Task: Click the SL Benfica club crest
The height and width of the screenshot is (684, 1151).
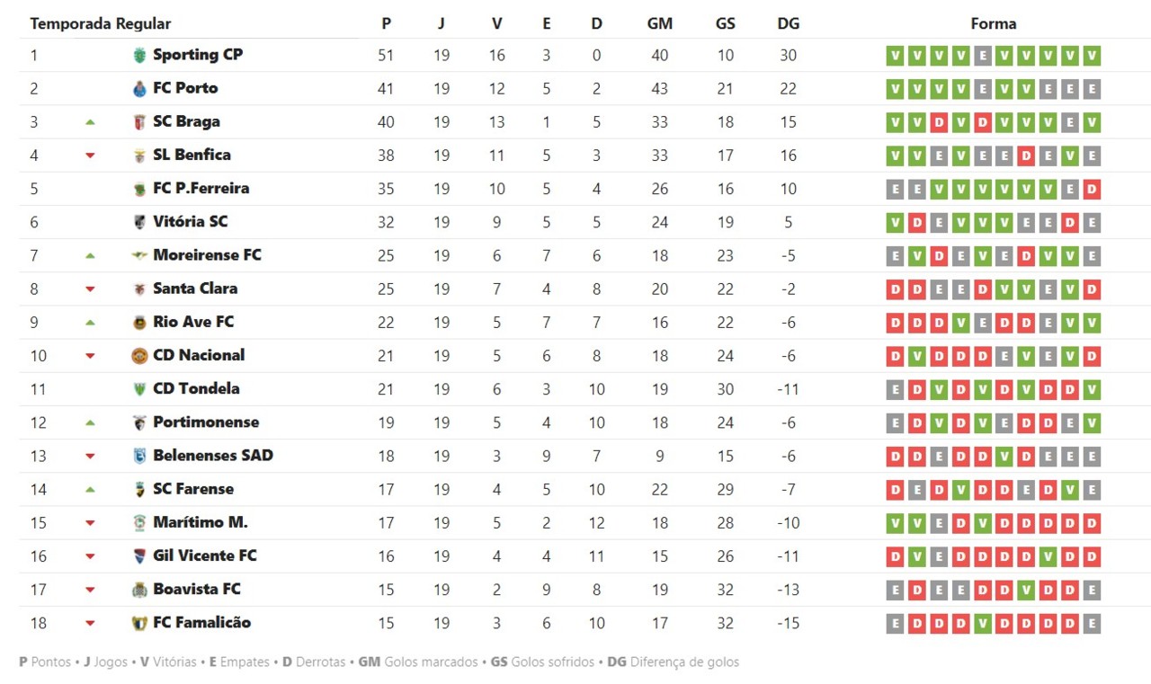Action: pos(139,155)
